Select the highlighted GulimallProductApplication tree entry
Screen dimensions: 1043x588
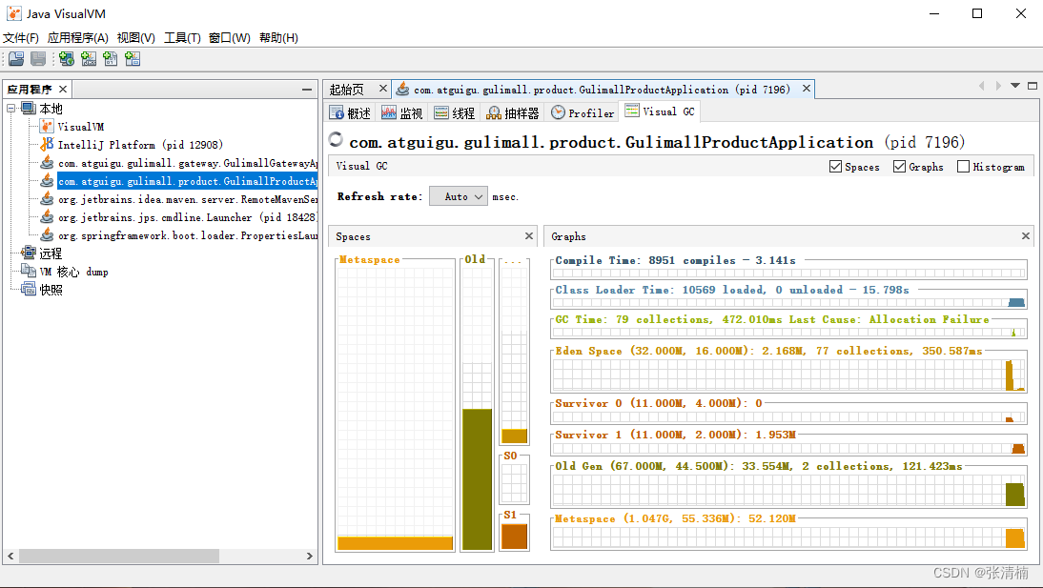(x=188, y=181)
